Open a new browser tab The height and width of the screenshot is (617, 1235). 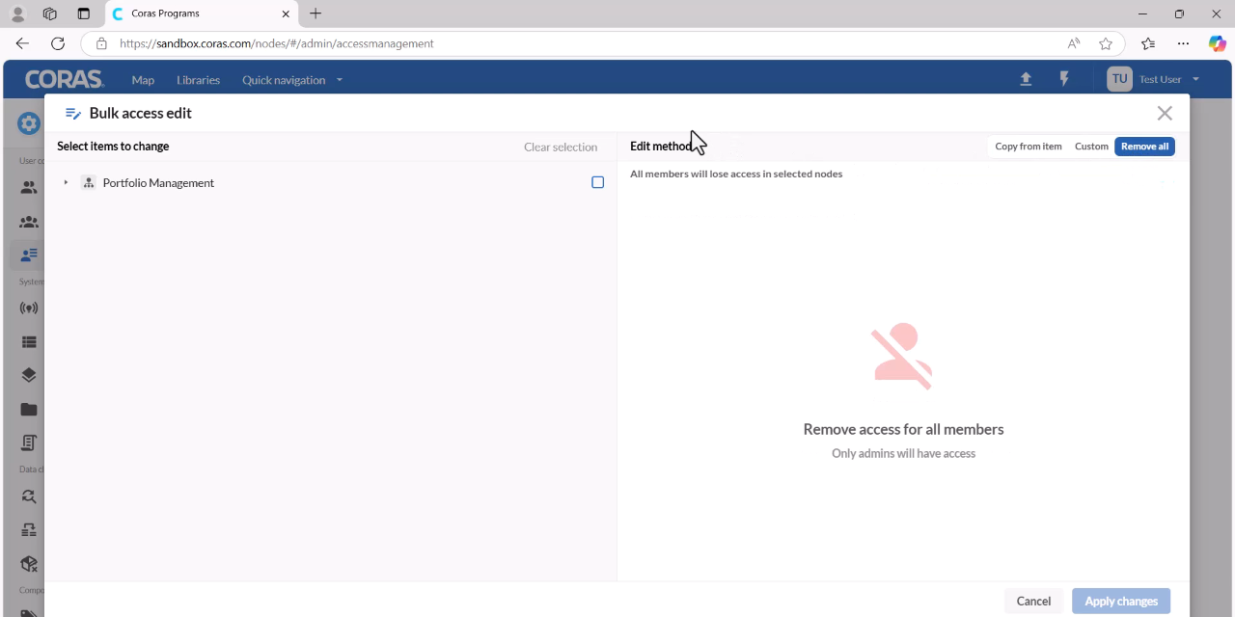pos(316,13)
